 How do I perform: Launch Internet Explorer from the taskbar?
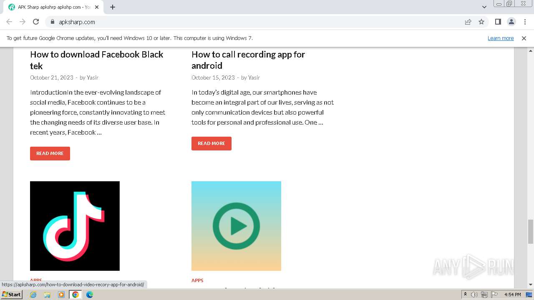tap(33, 295)
